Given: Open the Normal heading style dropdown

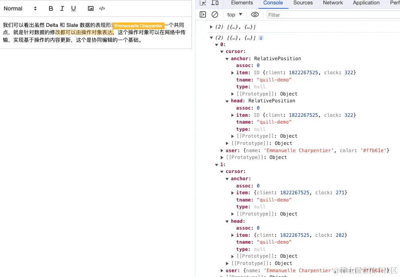Looking at the screenshot, I should tap(20, 8).
